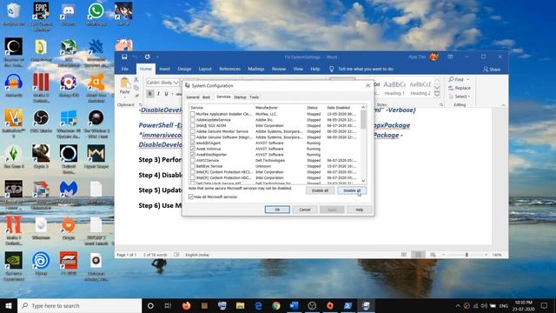556x313 pixels.
Task: Click the Format Painter brush icon in Word
Action: [136, 96]
